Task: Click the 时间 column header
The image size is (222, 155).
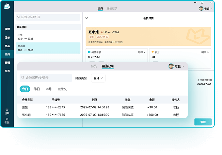Action: pyautogui.click(x=95, y=100)
